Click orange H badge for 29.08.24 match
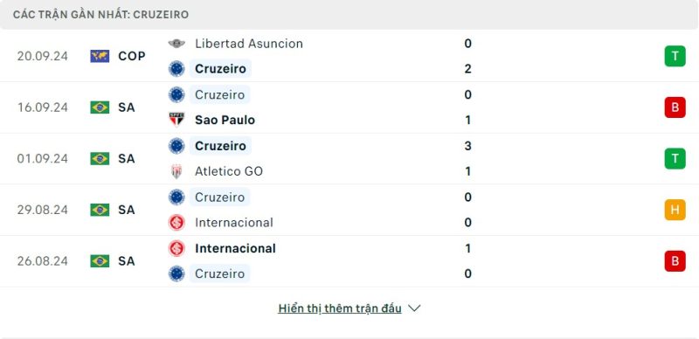 pyautogui.click(x=675, y=210)
